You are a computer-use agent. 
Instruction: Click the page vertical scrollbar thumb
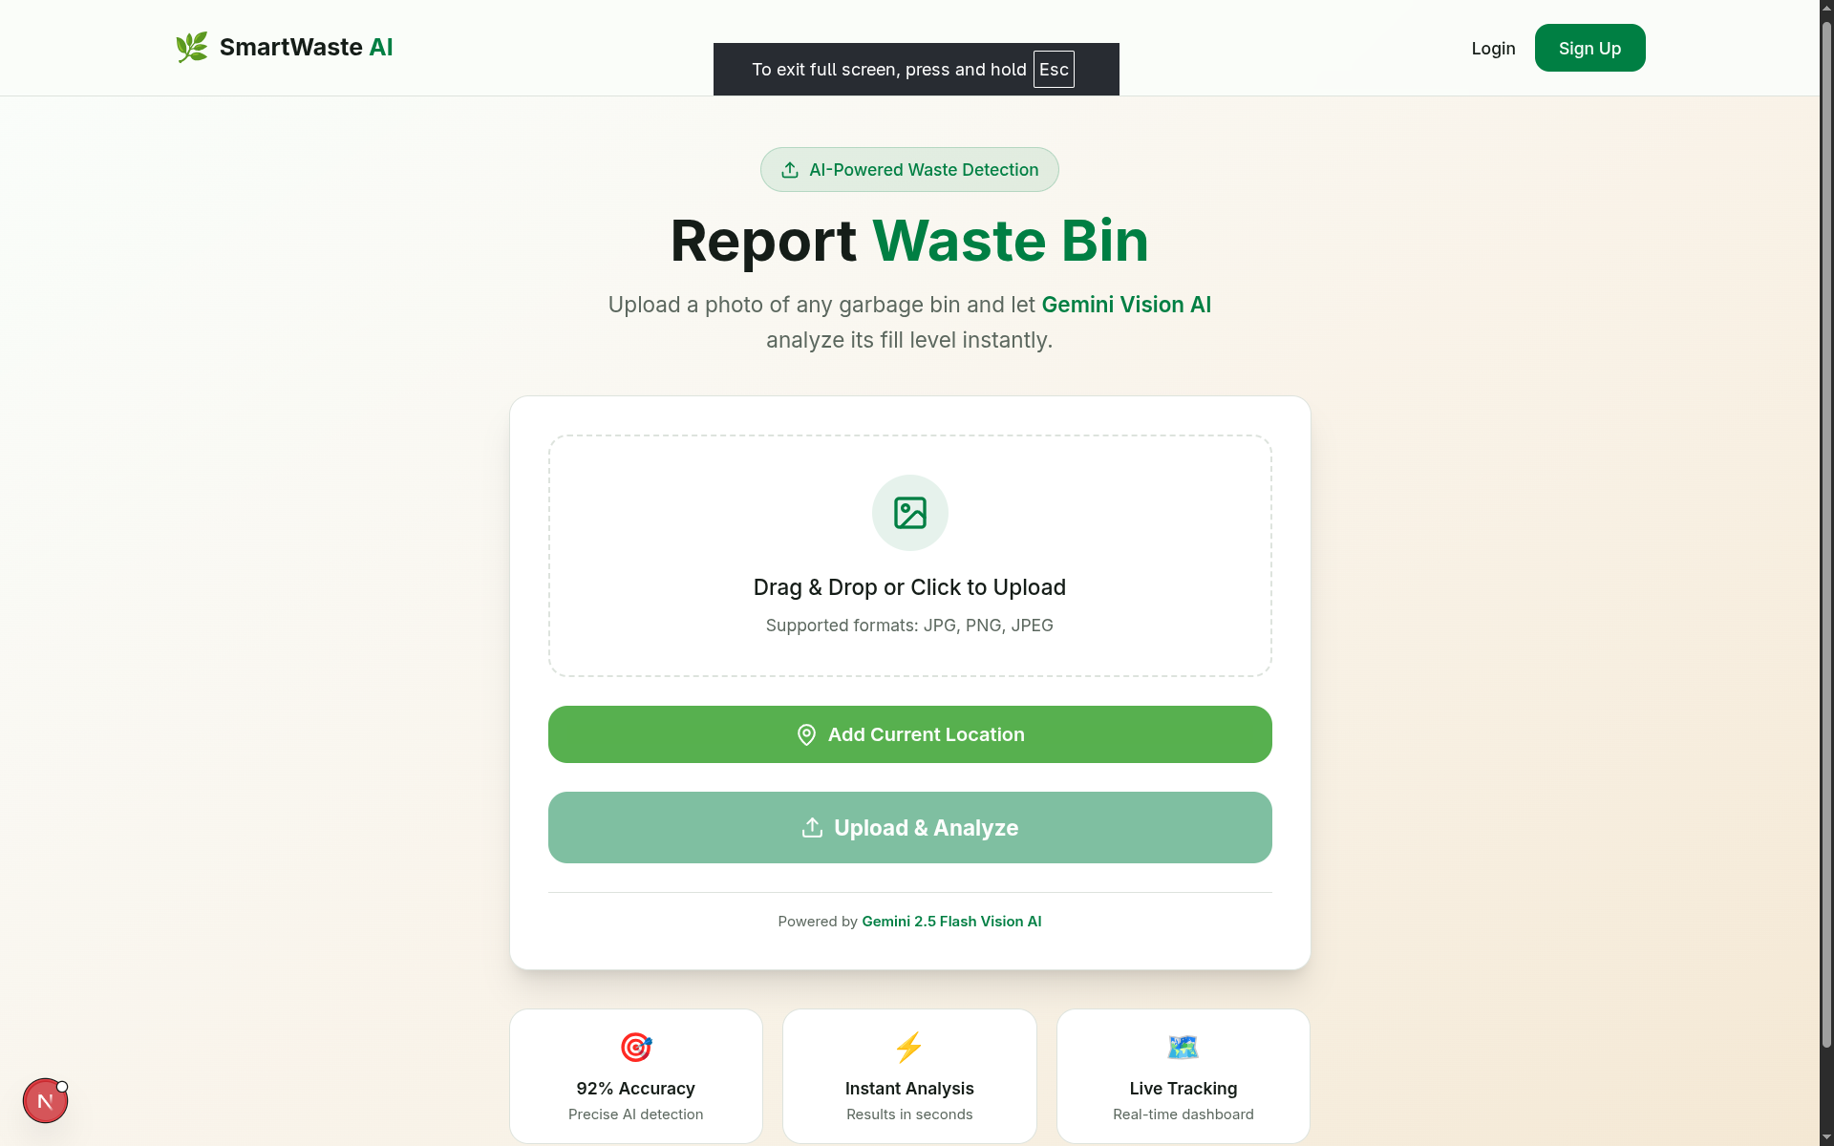[1826, 535]
